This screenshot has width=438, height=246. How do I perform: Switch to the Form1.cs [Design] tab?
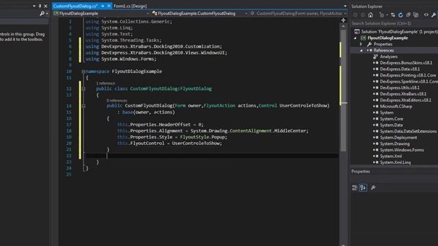click(x=130, y=6)
